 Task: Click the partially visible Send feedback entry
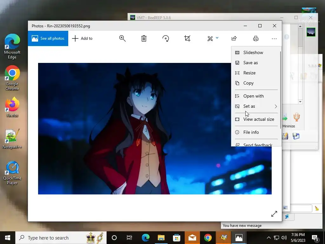(x=256, y=144)
